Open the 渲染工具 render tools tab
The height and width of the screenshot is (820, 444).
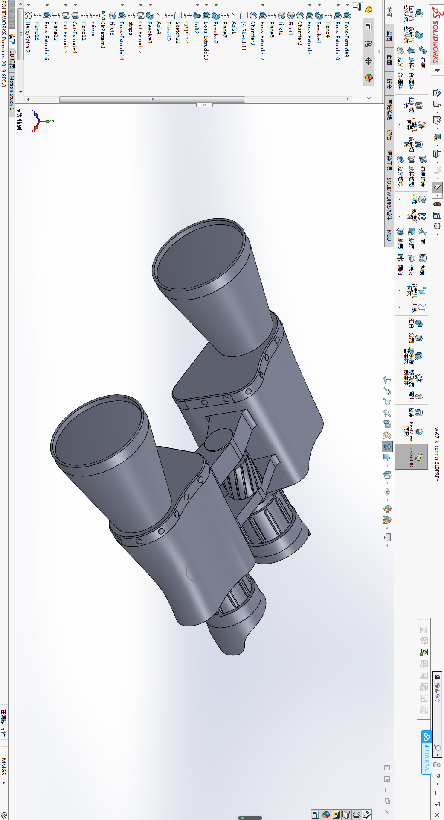click(x=389, y=160)
